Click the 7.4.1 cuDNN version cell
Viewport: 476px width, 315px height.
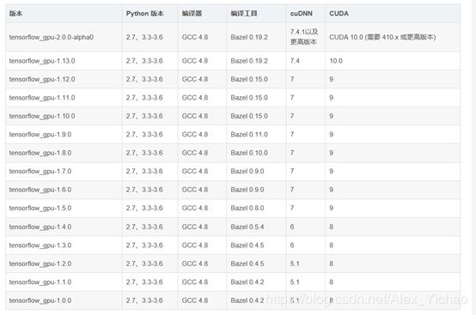coord(304,37)
